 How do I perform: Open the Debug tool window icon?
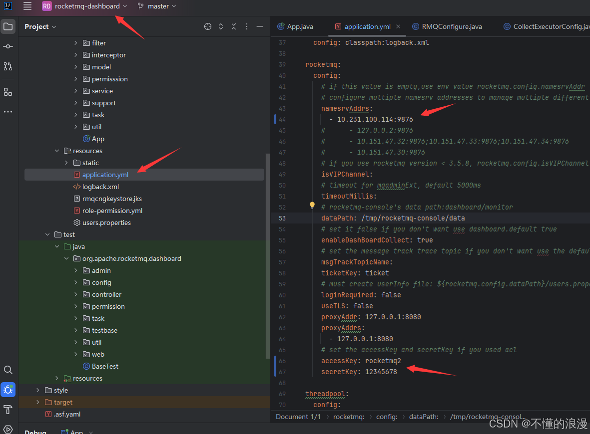pos(8,390)
